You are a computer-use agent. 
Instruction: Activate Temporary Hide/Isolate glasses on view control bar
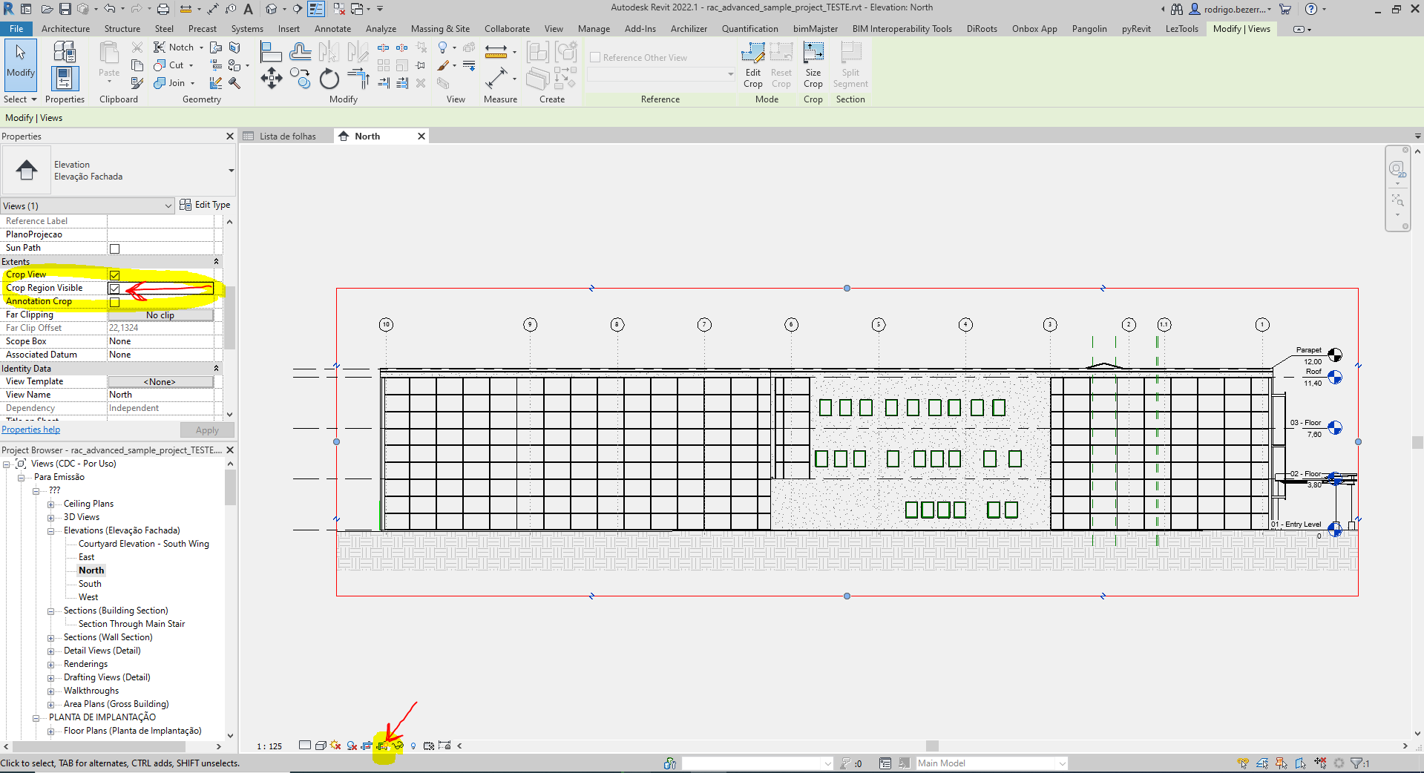[398, 746]
